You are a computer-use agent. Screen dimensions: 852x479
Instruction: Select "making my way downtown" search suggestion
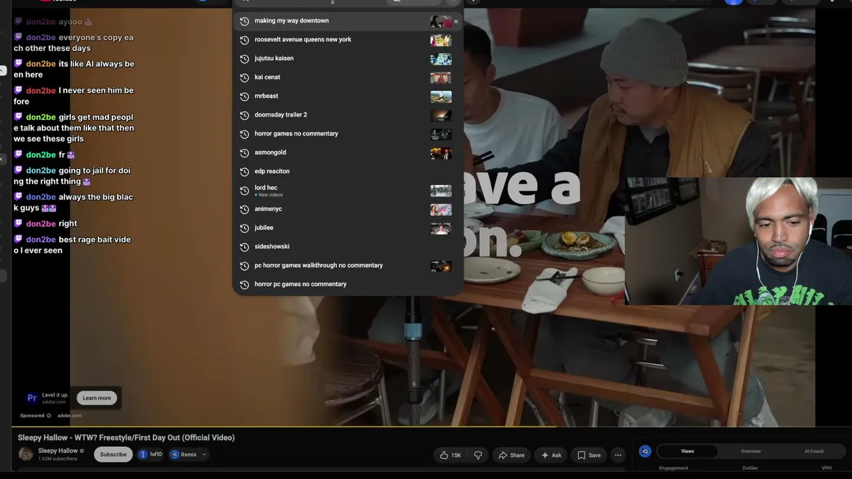[347, 21]
